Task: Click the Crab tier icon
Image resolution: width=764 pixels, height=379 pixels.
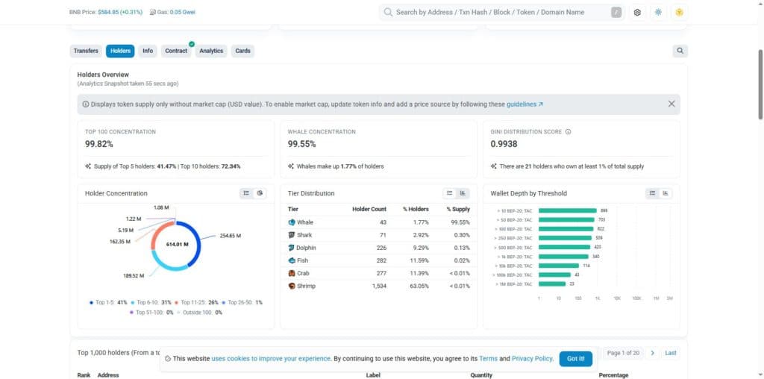Action: [292, 273]
